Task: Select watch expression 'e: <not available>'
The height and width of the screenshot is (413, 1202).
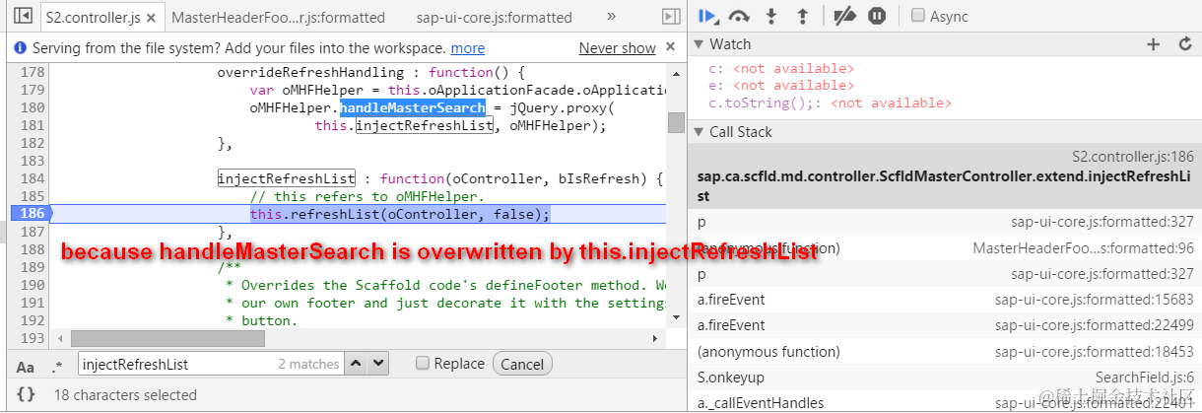Action: click(781, 86)
